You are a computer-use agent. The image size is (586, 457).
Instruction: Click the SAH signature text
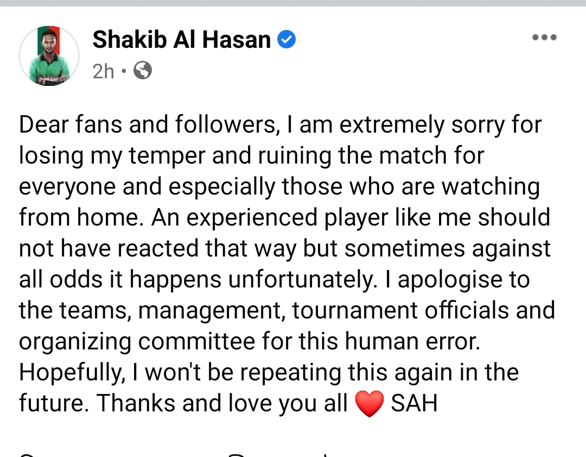[x=414, y=404]
